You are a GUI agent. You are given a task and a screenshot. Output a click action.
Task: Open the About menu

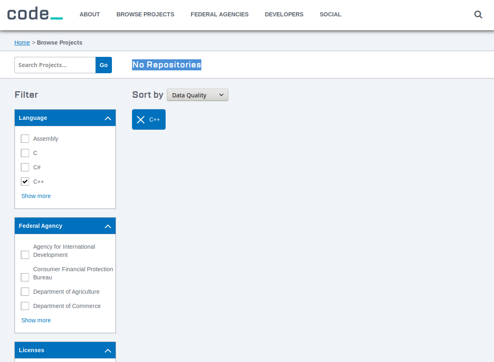[x=90, y=14]
